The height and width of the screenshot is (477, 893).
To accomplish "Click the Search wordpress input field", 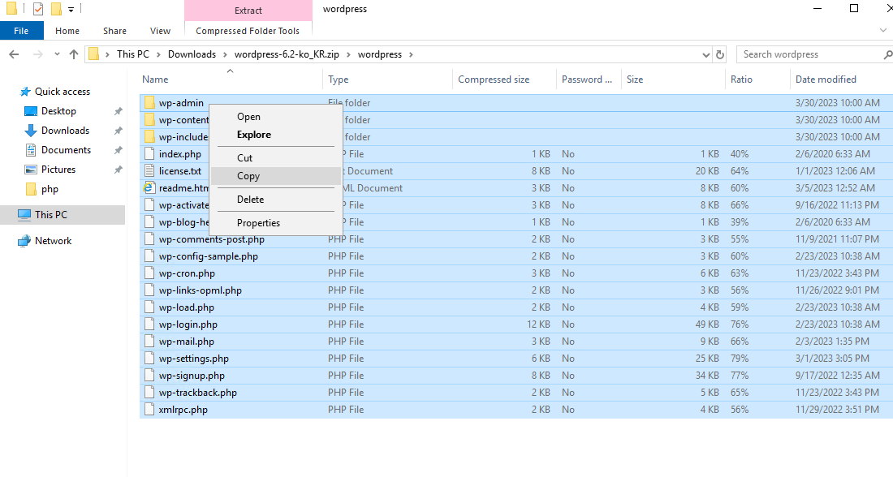I will 809,54.
